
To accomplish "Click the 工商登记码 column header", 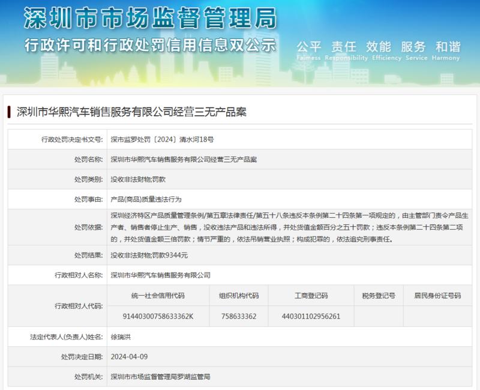I will tap(311, 296).
